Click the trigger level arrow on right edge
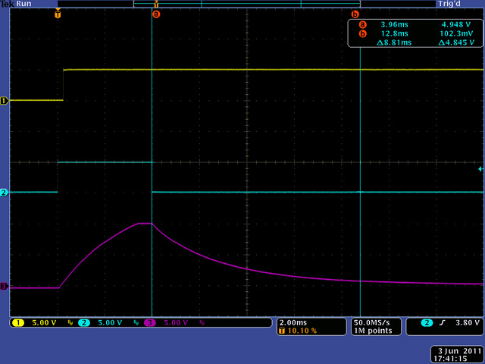The width and height of the screenshot is (485, 364). 480,168
